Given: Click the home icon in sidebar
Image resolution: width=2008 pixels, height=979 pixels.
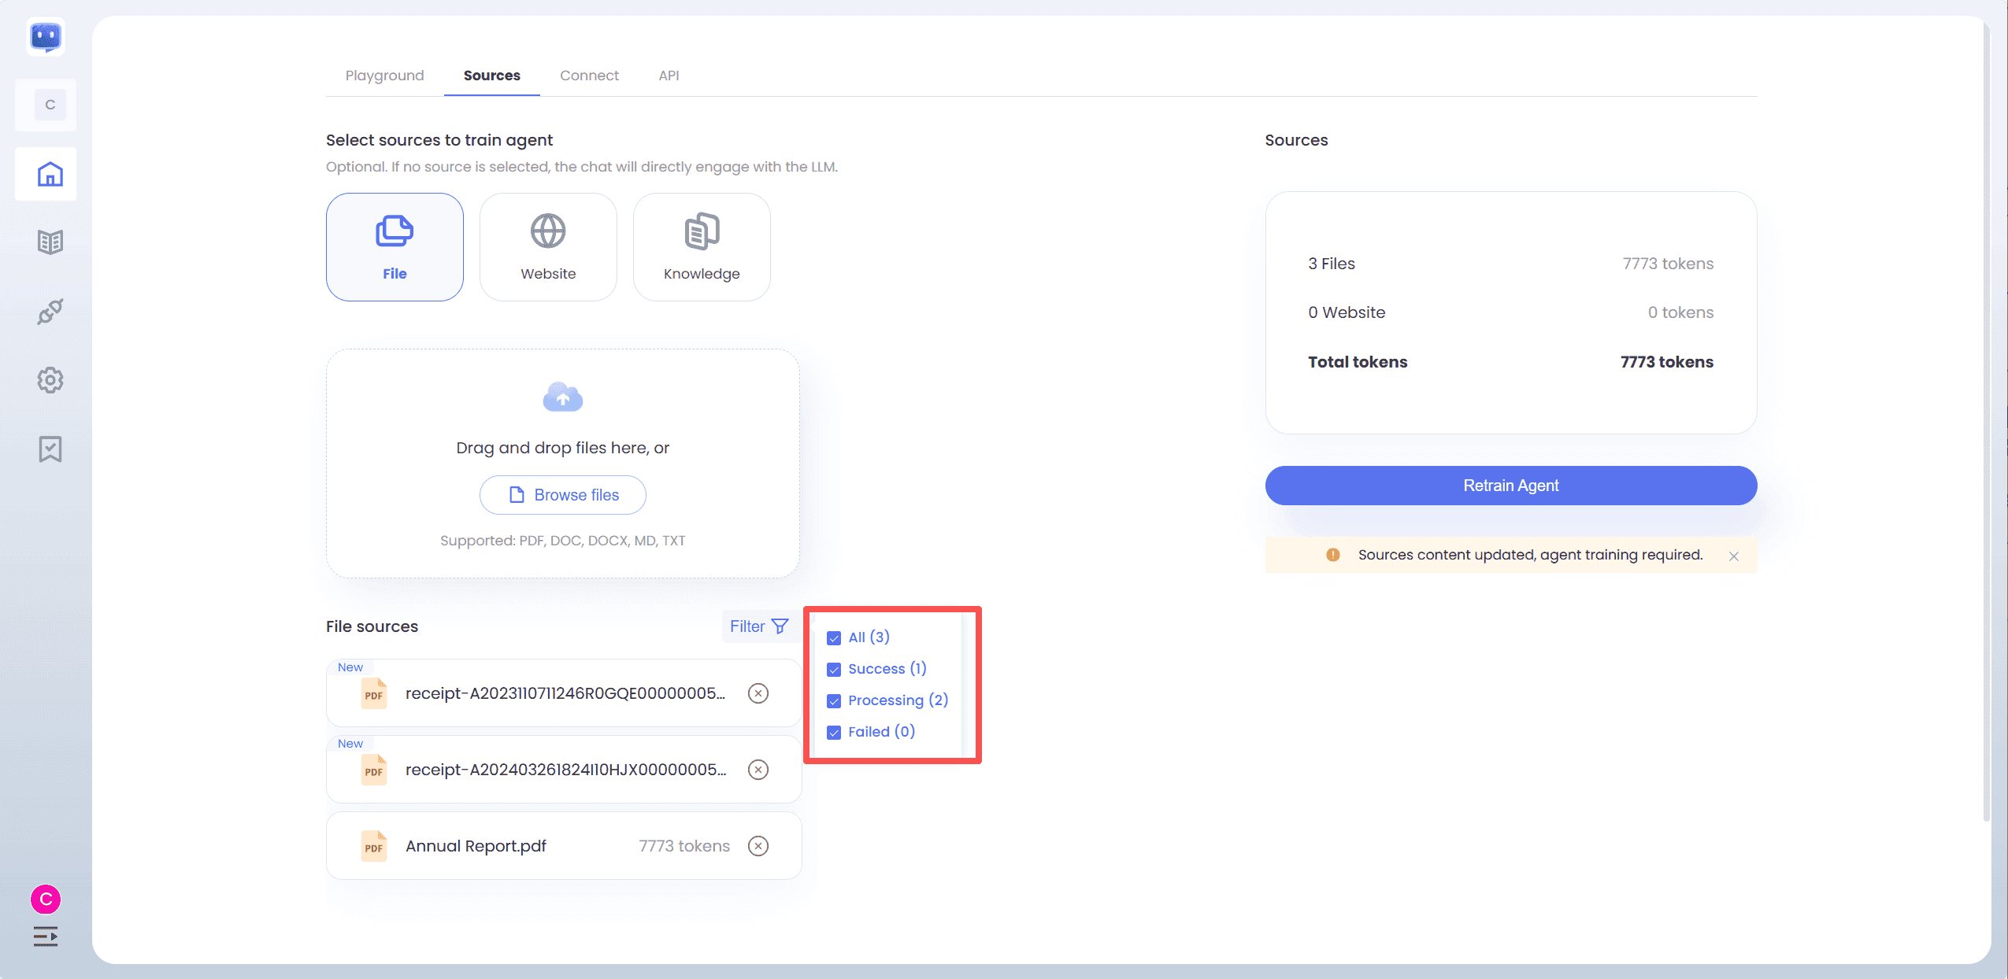Looking at the screenshot, I should point(50,174).
